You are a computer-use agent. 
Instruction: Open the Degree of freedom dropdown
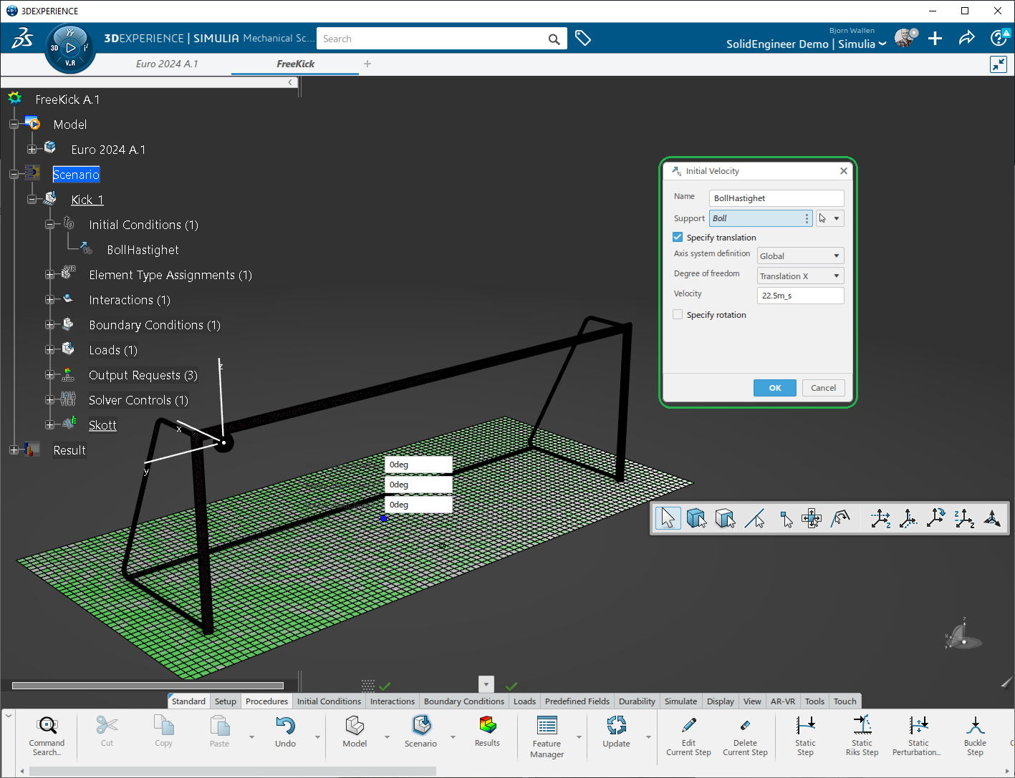click(800, 276)
